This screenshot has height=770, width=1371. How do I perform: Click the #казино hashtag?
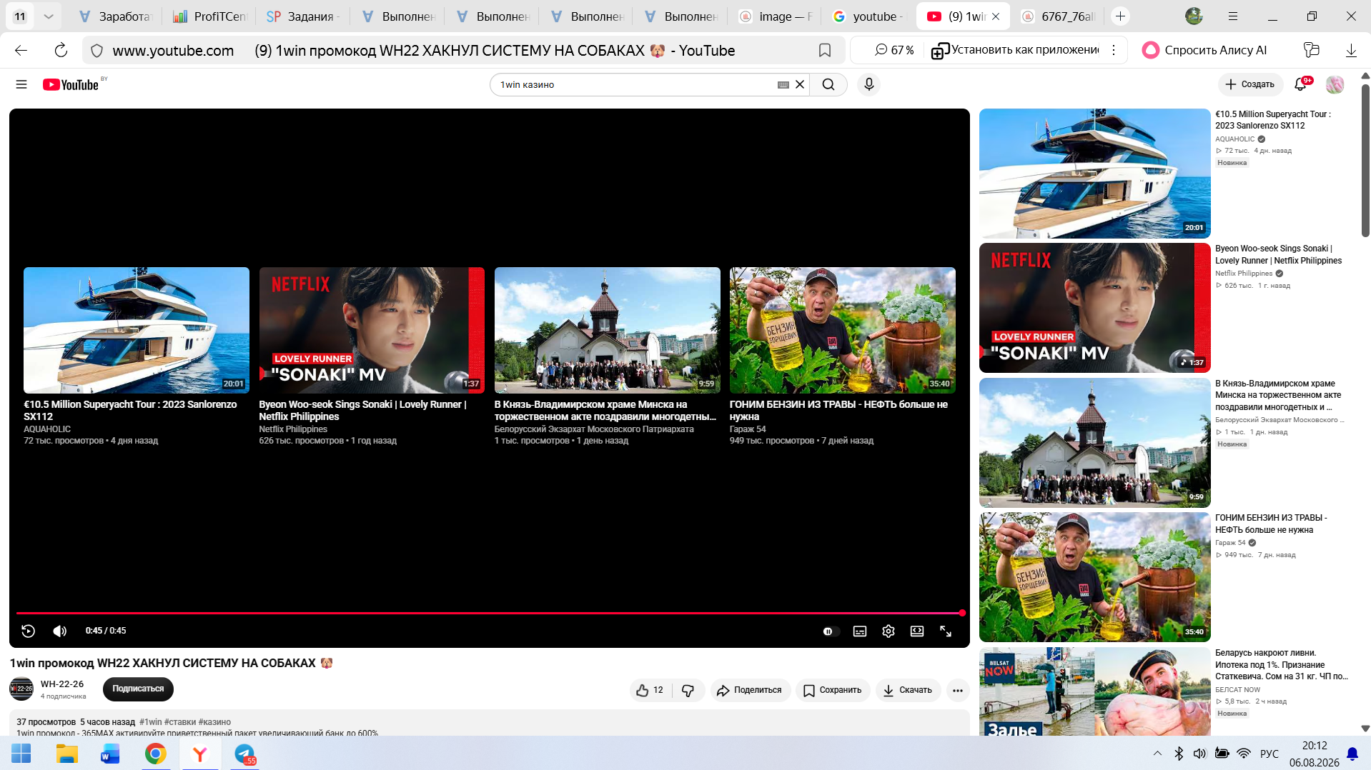point(214,722)
